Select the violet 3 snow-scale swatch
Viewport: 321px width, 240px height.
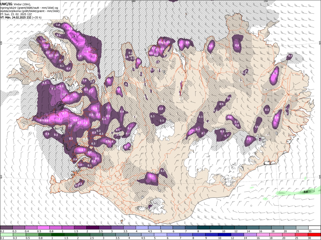[x=117, y=228]
